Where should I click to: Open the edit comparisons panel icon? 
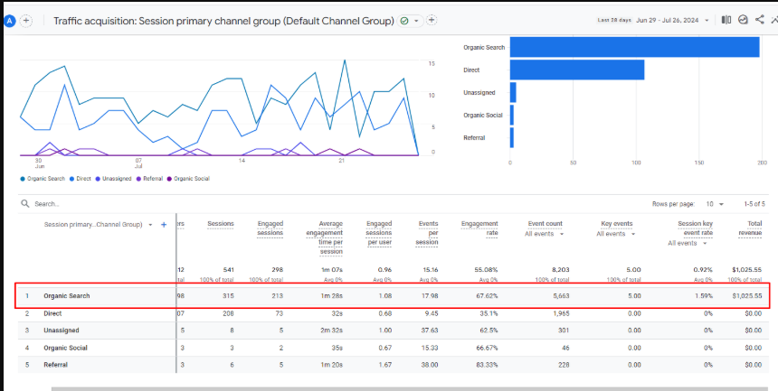pos(726,20)
